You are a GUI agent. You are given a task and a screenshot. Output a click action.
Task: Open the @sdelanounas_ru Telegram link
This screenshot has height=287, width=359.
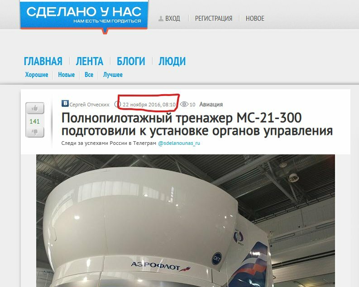(179, 143)
